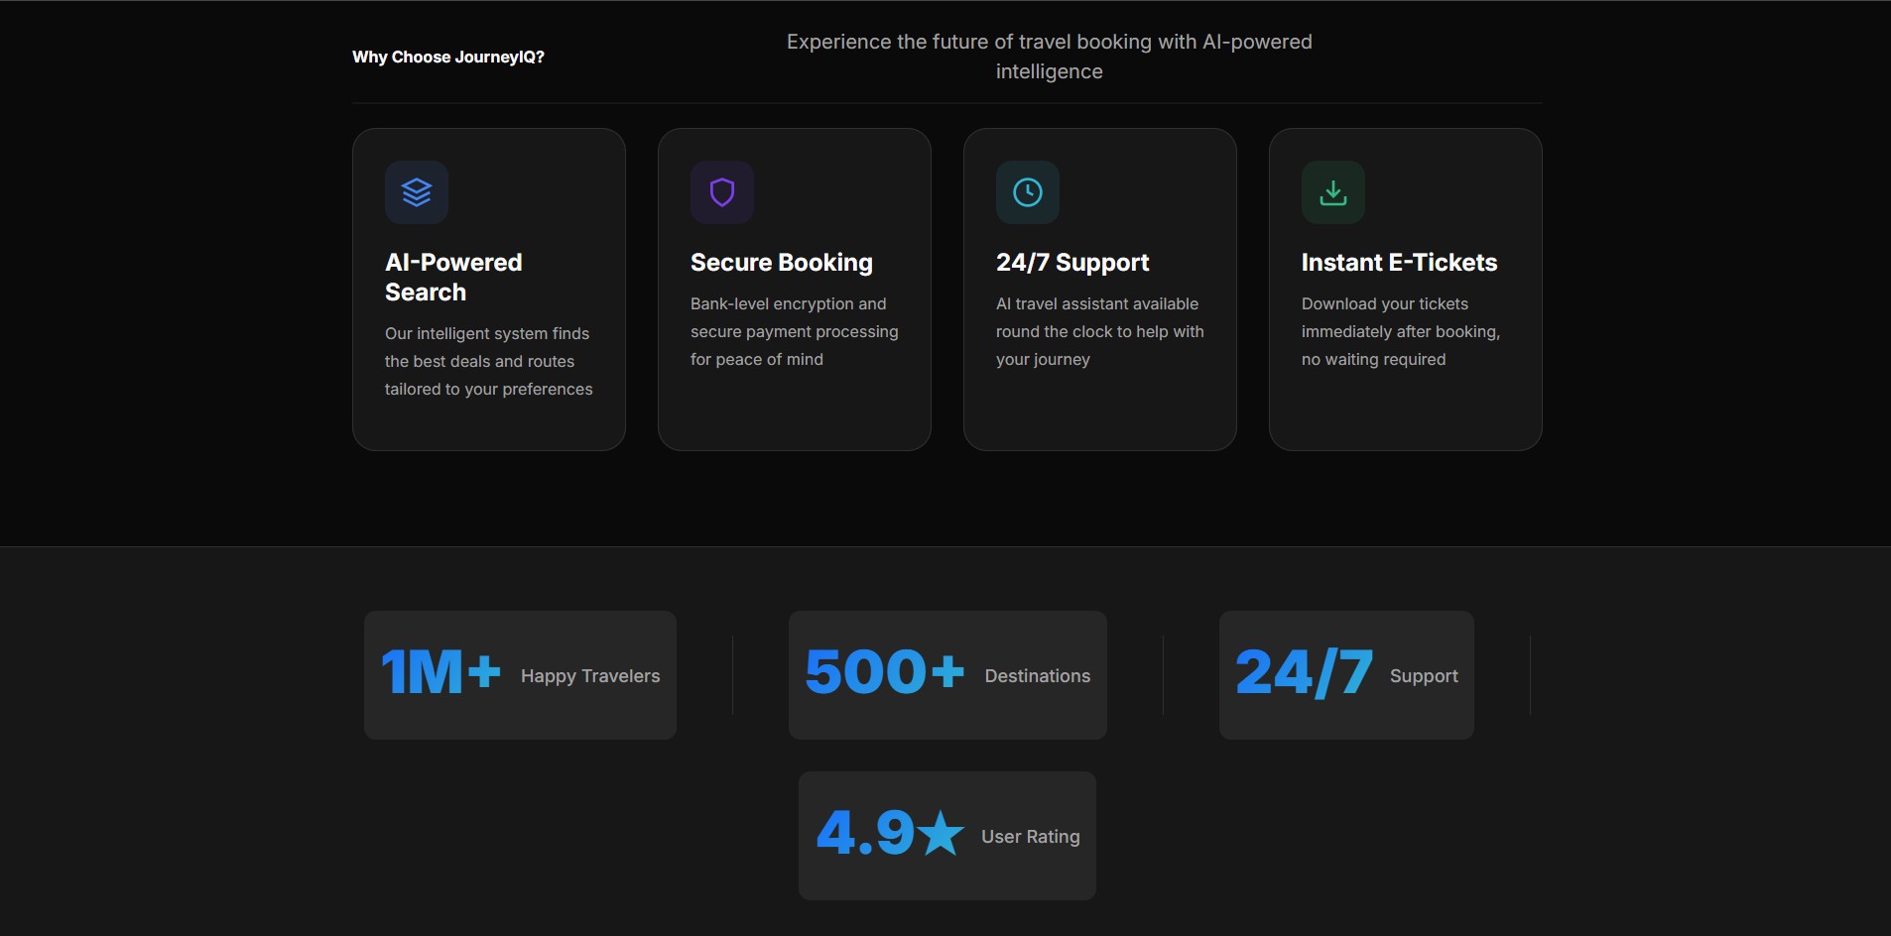Click the 'Our intelligent system finds' description
The width and height of the screenshot is (1891, 936).
pos(489,361)
